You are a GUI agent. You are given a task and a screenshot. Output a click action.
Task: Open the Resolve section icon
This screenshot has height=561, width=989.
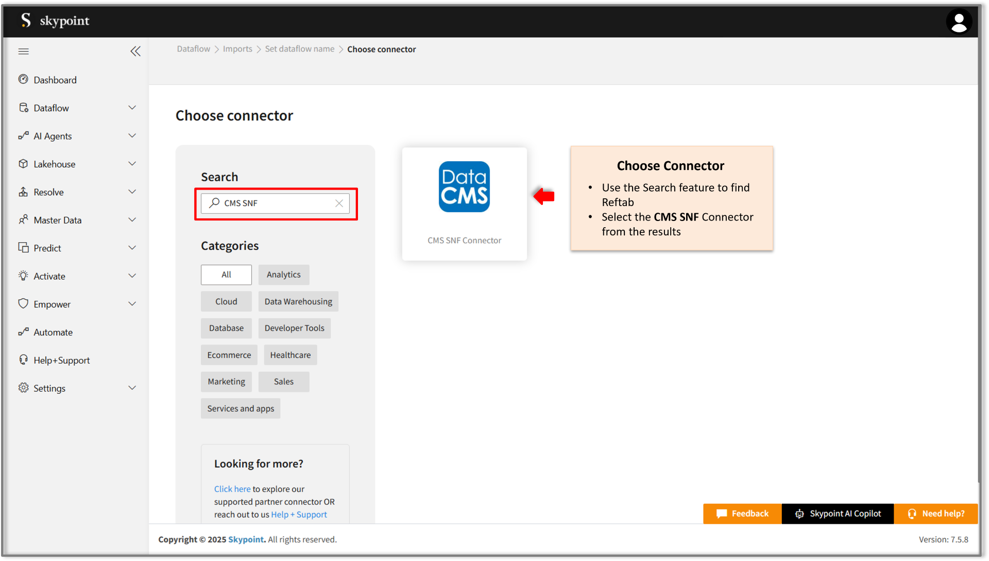[x=24, y=192]
